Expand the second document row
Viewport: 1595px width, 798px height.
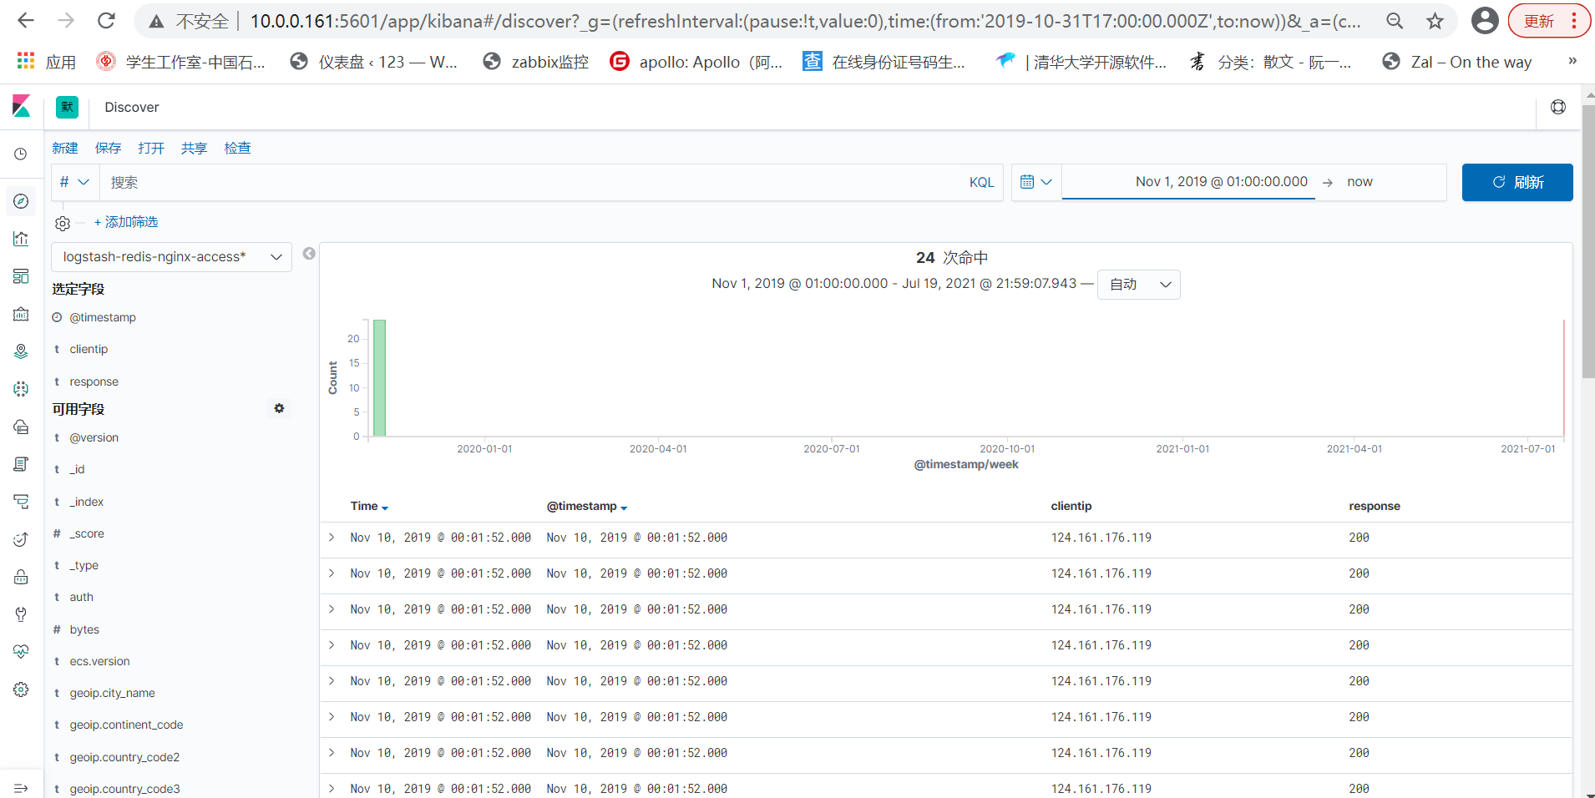point(332,573)
